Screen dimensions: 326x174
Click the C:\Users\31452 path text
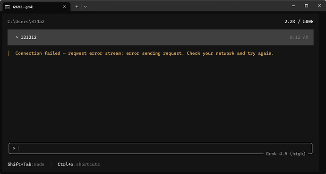[26, 22]
